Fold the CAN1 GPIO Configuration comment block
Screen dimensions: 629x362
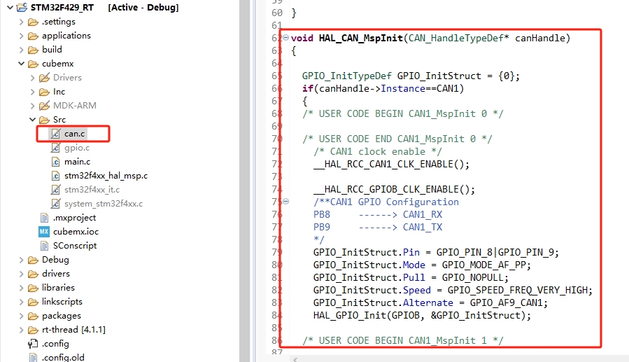[x=285, y=202]
